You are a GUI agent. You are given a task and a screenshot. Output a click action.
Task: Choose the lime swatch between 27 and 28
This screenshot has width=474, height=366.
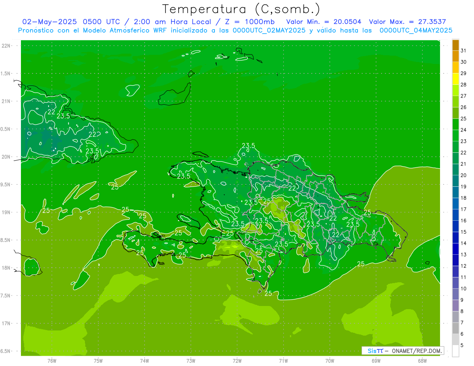(x=455, y=90)
